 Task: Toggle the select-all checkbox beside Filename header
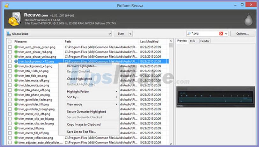pyautogui.click(x=10, y=42)
